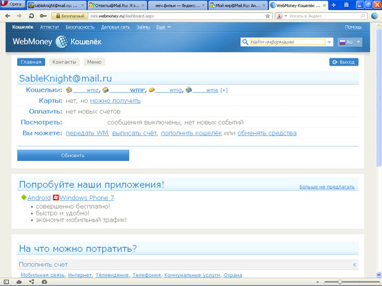Click the red Windows Phone icon

tap(56, 198)
